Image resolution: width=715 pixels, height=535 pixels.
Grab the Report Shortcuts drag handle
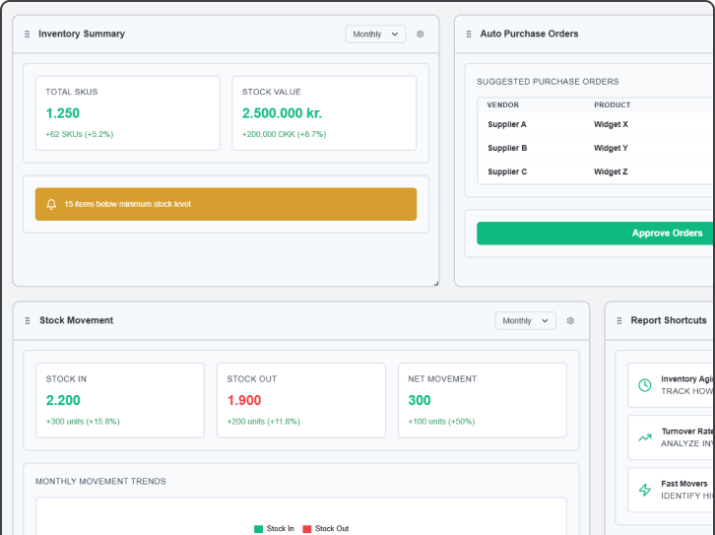pyautogui.click(x=619, y=320)
